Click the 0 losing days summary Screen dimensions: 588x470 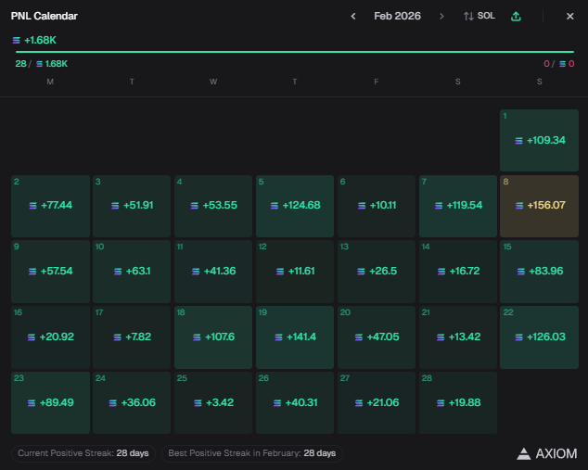(x=558, y=64)
